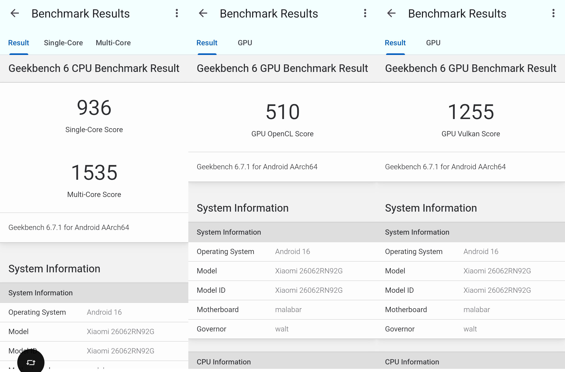Switch to the Single-Core tab
Image resolution: width=565 pixels, height=372 pixels.
[63, 43]
